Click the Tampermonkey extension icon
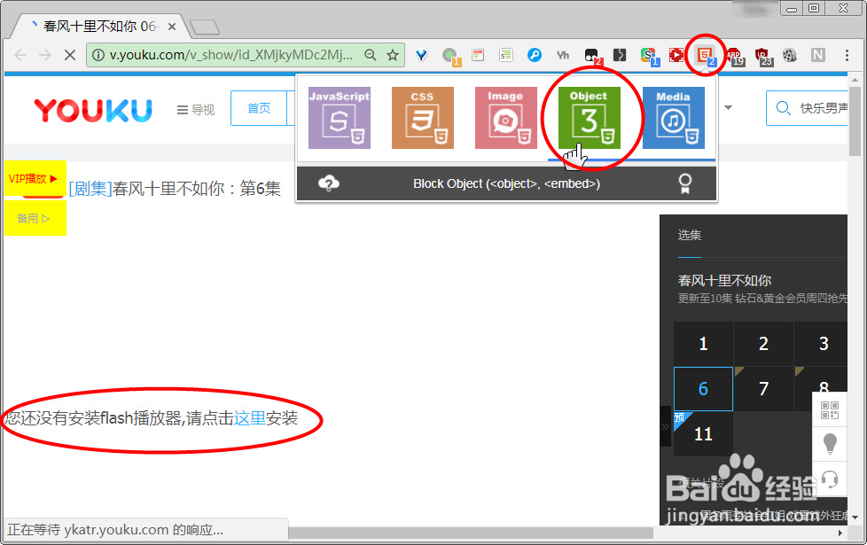This screenshot has width=867, height=545. coord(592,56)
